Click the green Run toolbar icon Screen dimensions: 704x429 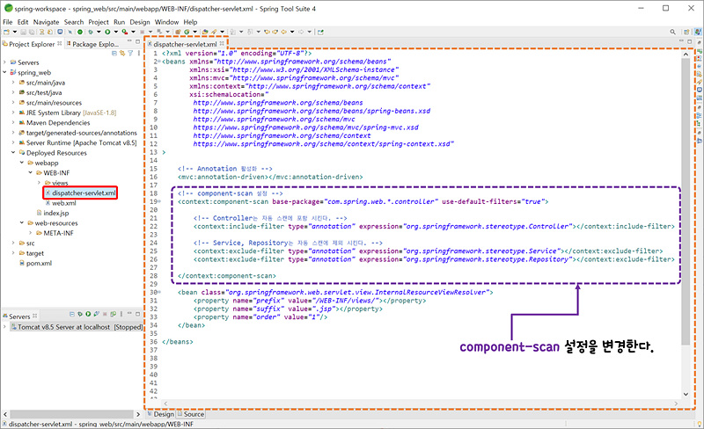107,32
